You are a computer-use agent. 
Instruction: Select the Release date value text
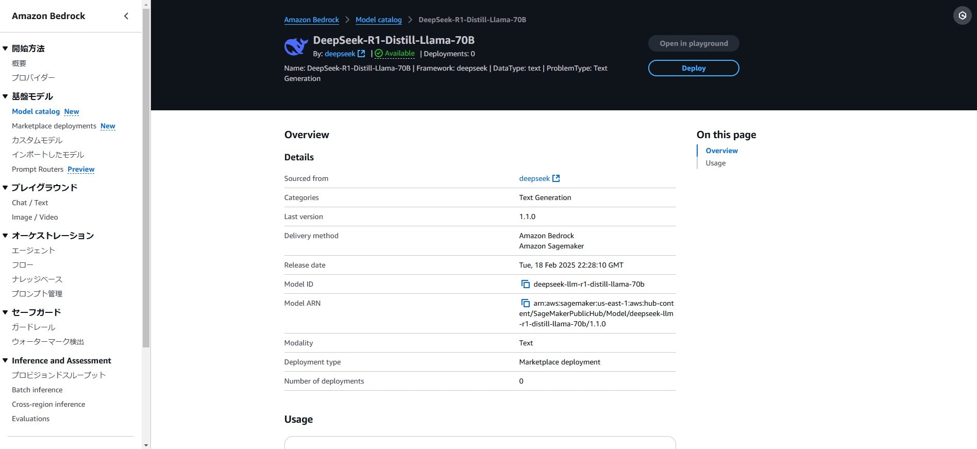(571, 265)
